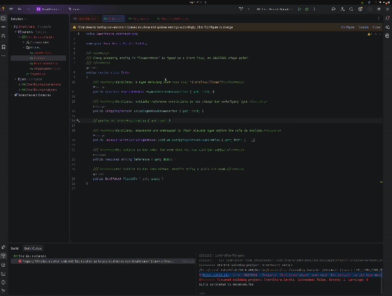Screen dimensions: 392x296
Task: Expand Scratches and Consoles node
Action: [12, 95]
